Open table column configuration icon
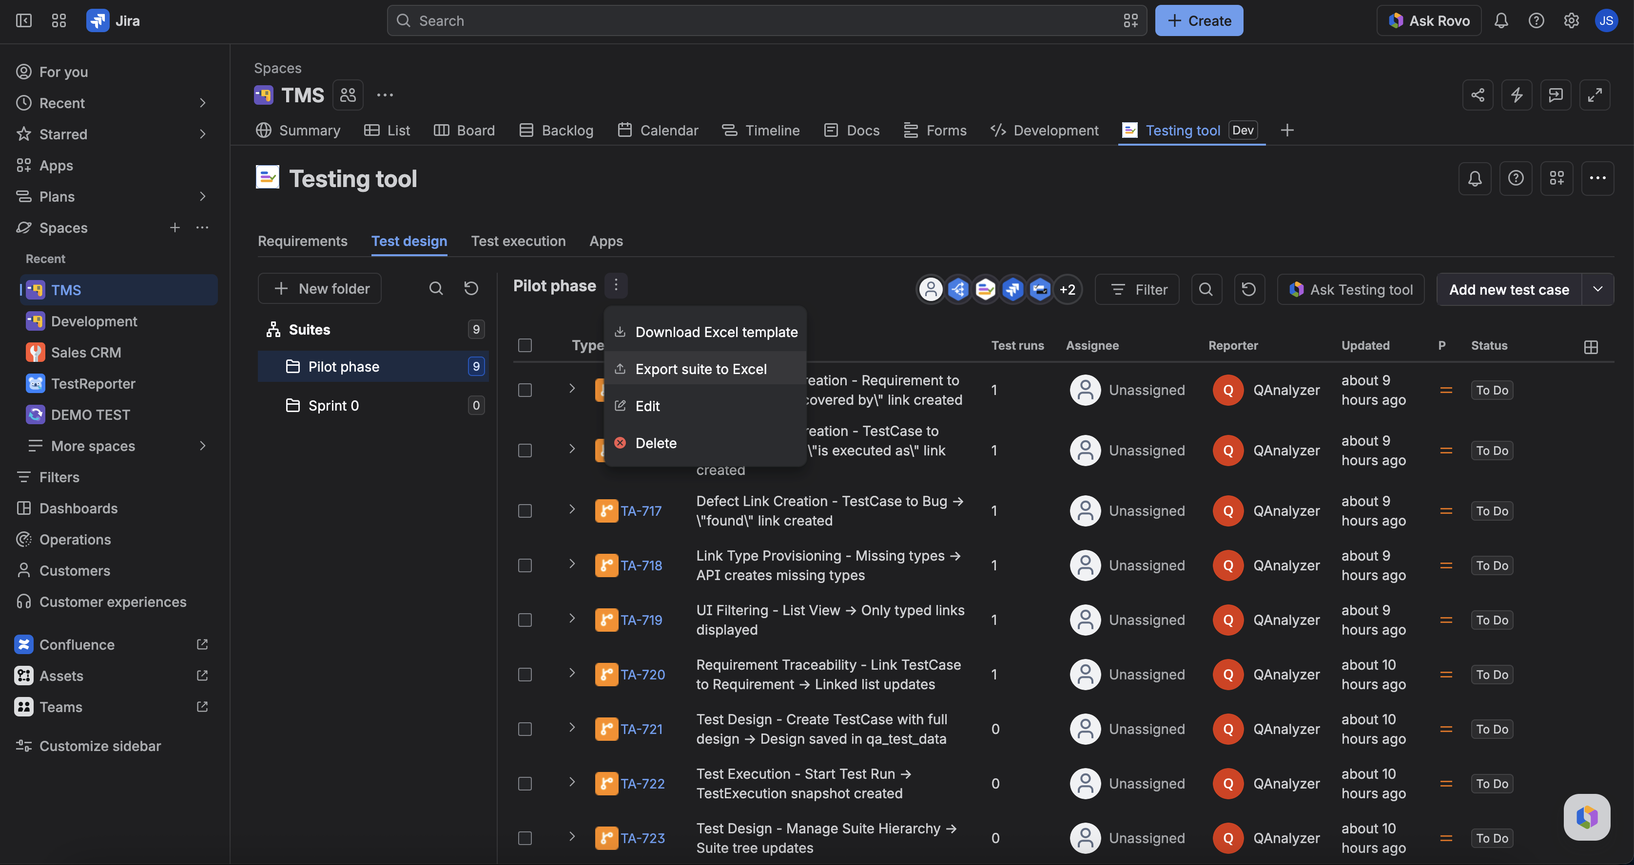Image resolution: width=1634 pixels, height=865 pixels. point(1590,347)
